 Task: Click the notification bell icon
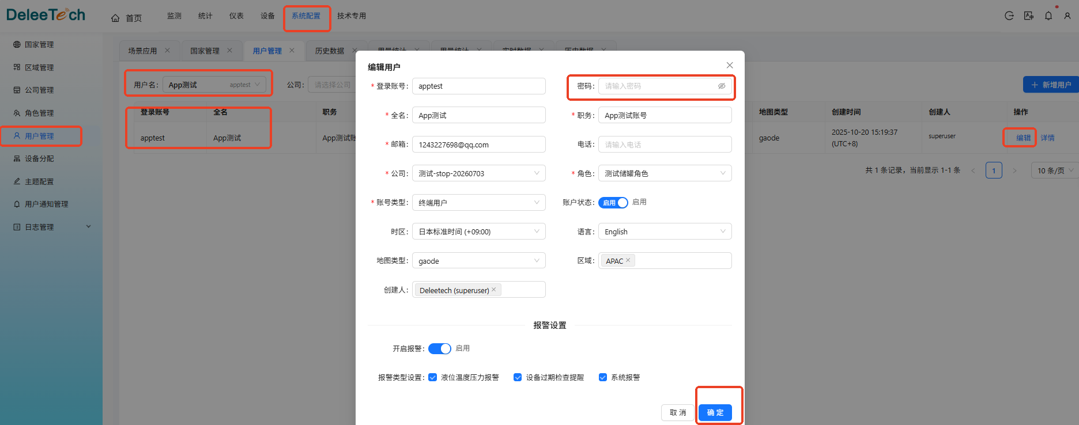click(1048, 16)
